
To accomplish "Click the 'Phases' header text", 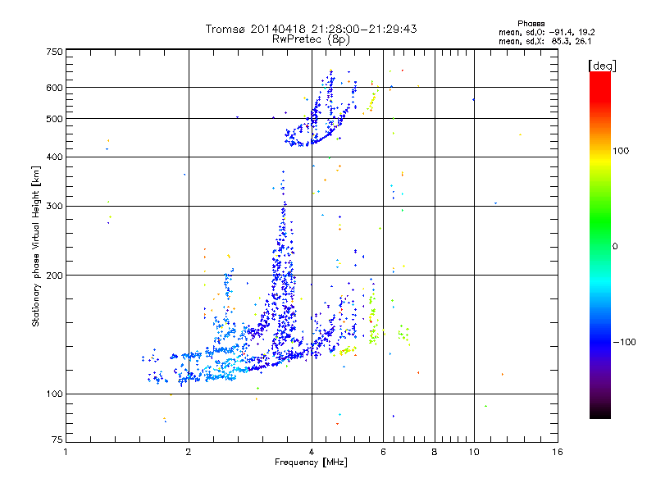I will pos(531,24).
